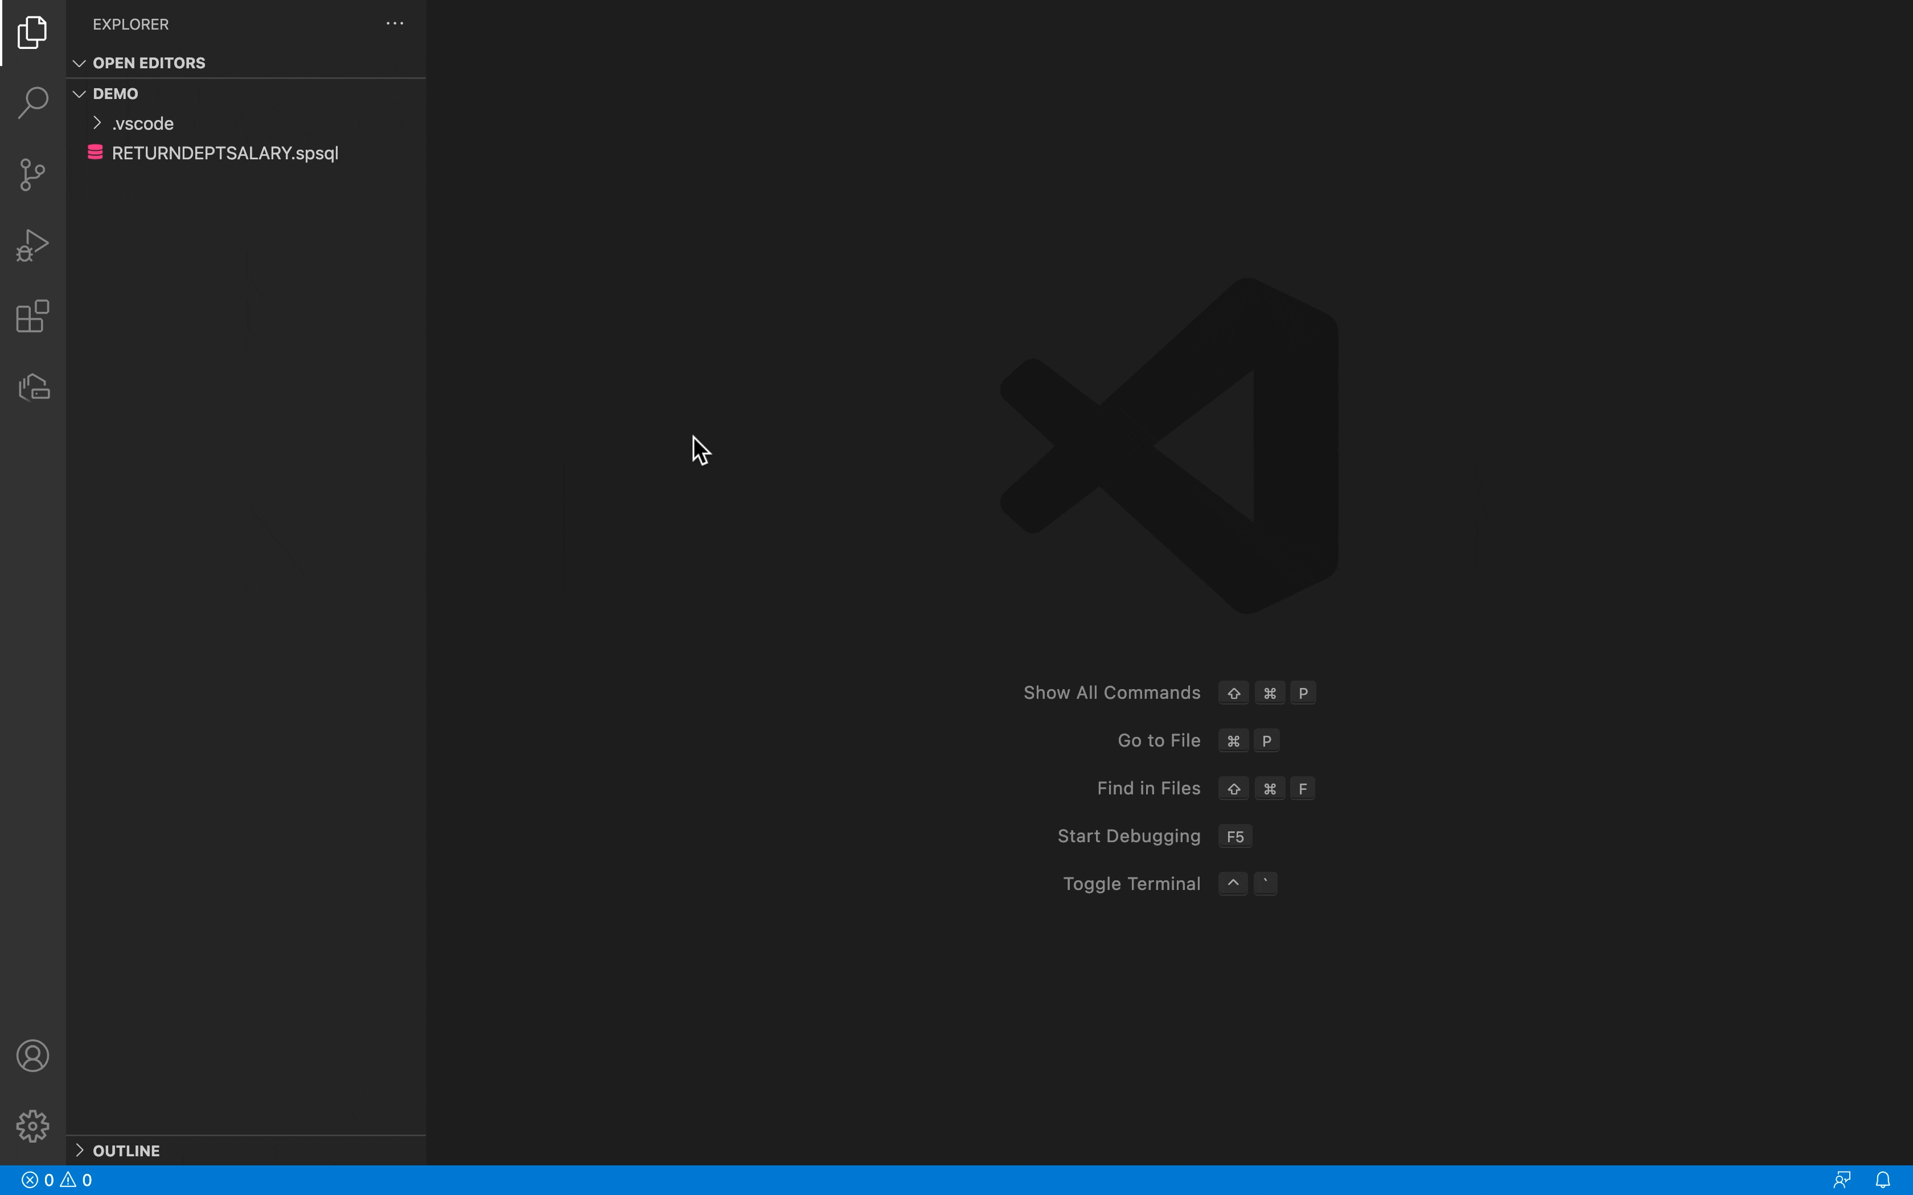Open Explorer views and more actions menu
This screenshot has height=1195, width=1913.
(395, 24)
